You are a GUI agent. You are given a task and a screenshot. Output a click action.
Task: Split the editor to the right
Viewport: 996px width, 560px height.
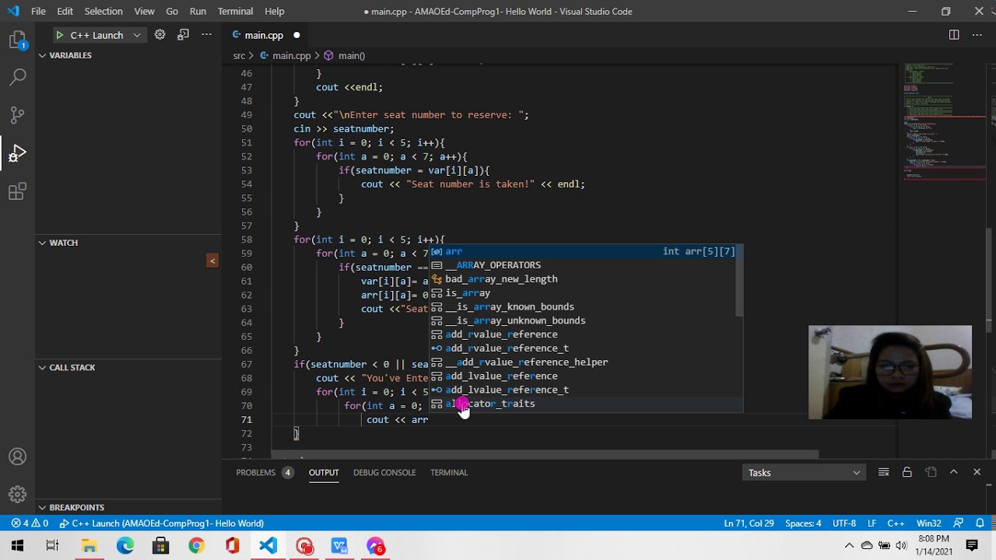click(954, 35)
